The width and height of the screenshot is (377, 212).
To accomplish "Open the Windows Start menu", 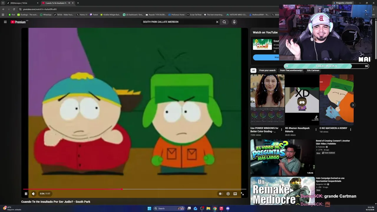I will [149, 208].
